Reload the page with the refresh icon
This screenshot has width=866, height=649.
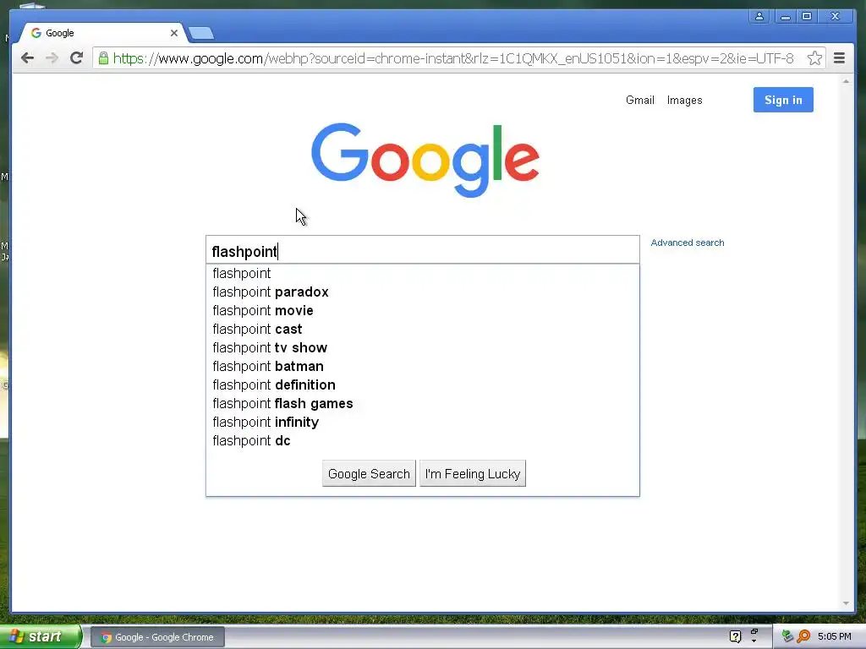pos(77,58)
